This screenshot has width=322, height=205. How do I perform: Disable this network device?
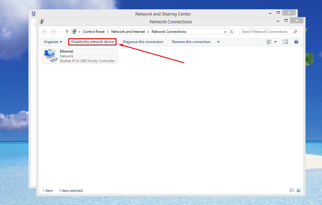92,42
